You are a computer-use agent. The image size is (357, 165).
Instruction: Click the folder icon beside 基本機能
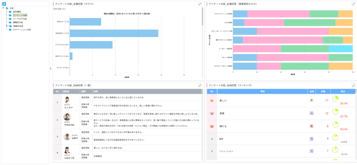point(10,12)
